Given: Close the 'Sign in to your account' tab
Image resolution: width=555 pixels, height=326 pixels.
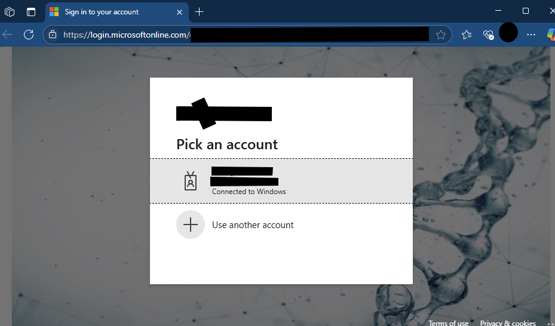Looking at the screenshot, I should click(179, 12).
